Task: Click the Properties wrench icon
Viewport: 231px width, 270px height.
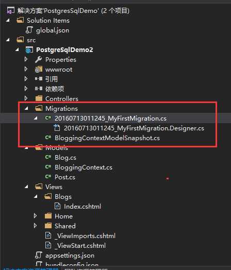Action: click(38, 60)
